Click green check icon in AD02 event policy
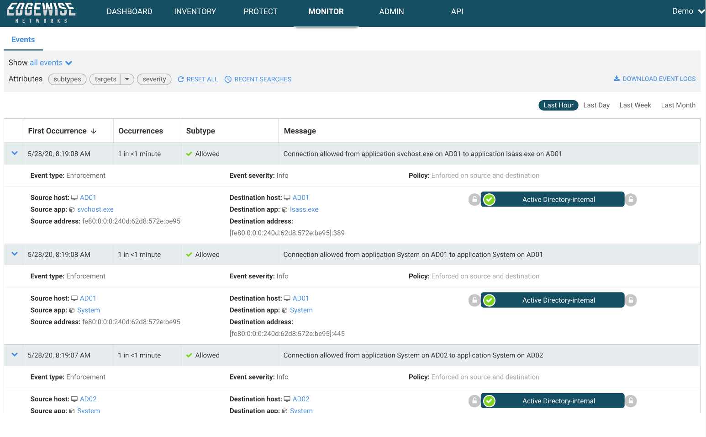The image size is (706, 437). coord(489,401)
